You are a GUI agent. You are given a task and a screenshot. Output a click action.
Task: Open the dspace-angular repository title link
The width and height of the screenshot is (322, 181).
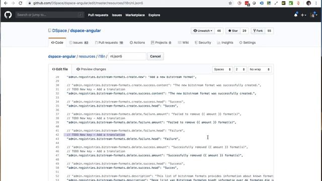(x=86, y=31)
